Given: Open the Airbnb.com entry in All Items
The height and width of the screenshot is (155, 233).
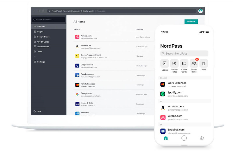Looking at the screenshot, I should coord(114,37).
